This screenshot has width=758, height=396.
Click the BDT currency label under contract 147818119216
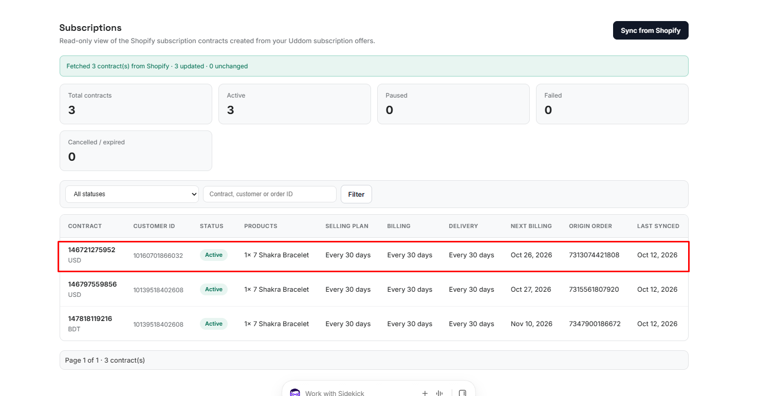[74, 329]
